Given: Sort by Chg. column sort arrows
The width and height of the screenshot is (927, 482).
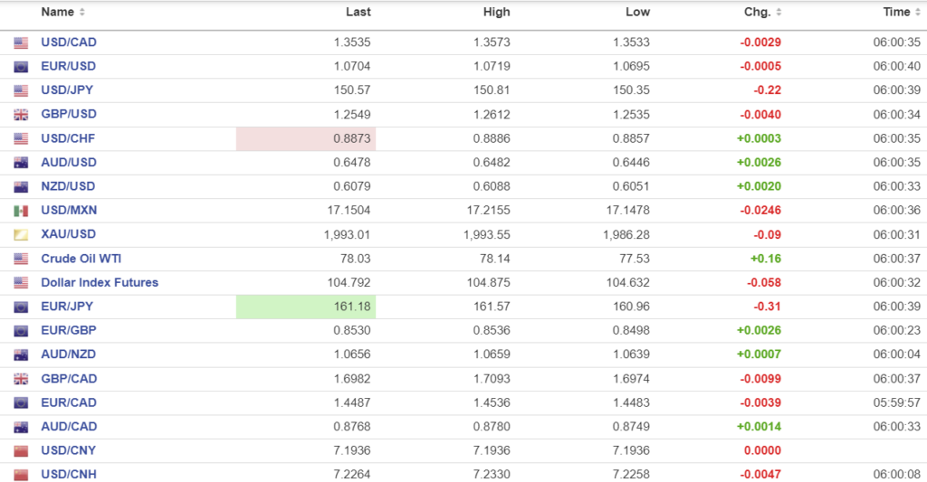Looking at the screenshot, I should pyautogui.click(x=779, y=13).
